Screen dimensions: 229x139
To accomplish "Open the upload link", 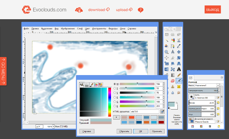I will (x=124, y=10).
